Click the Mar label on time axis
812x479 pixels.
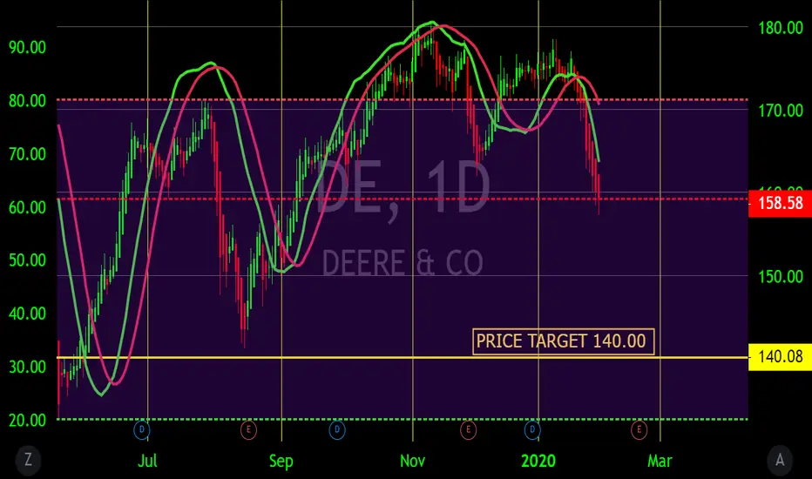[x=660, y=461]
